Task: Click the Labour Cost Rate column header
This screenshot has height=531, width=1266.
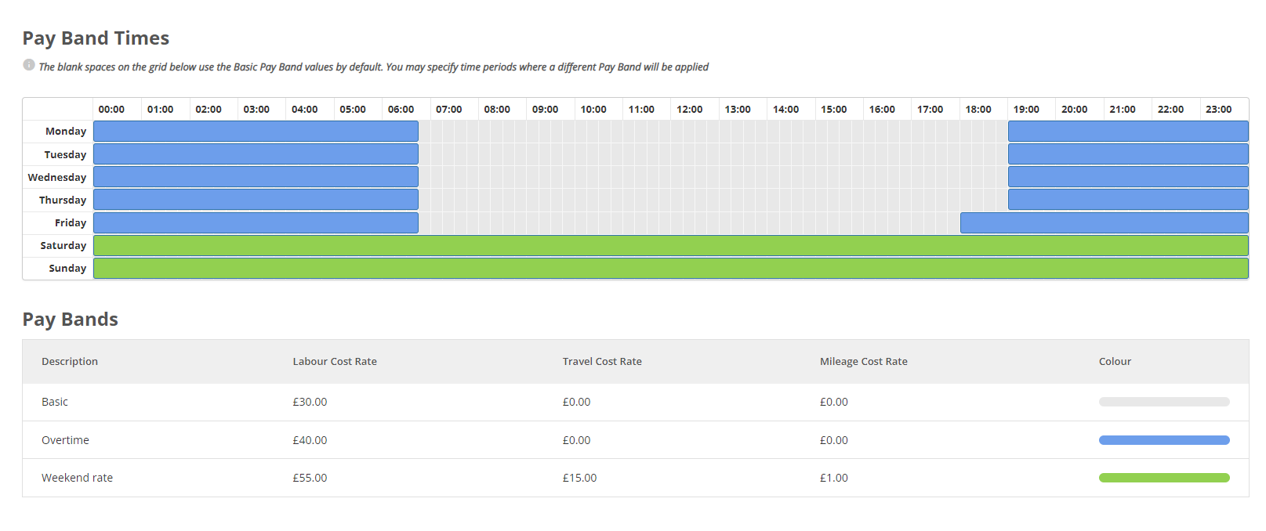Action: click(x=335, y=362)
